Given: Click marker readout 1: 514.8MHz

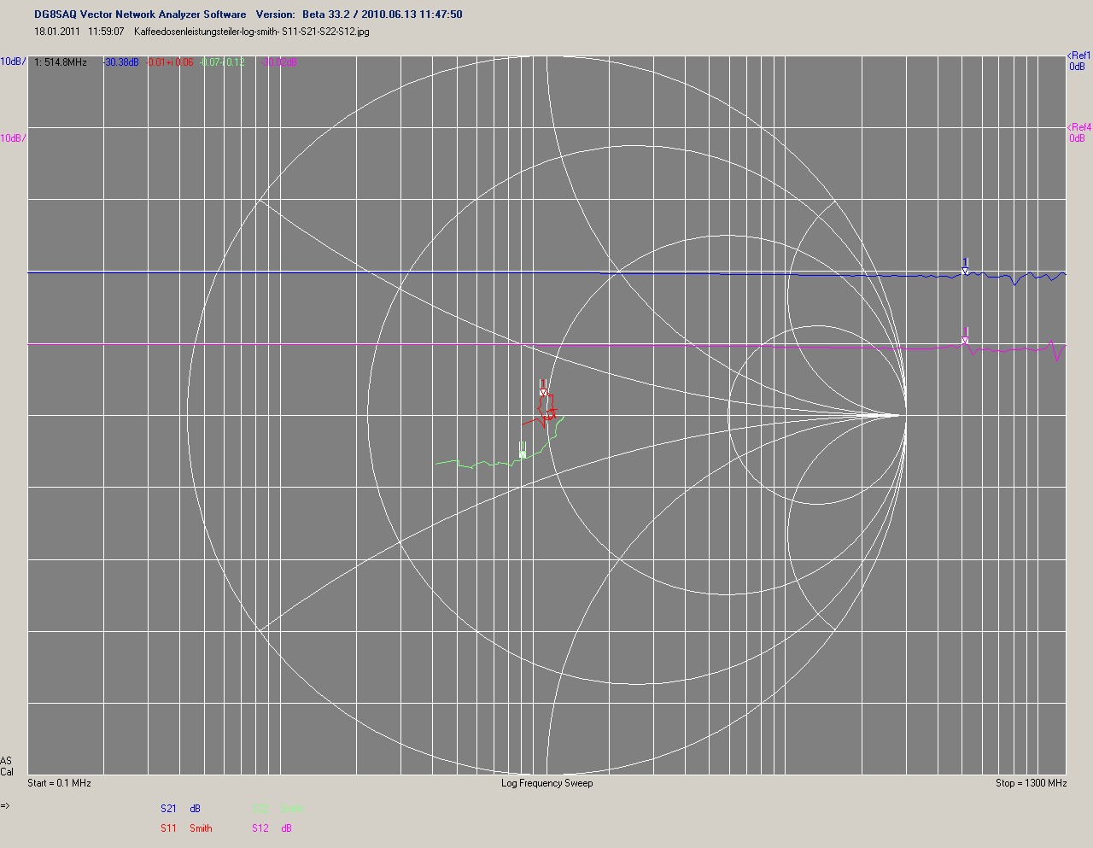Looking at the screenshot, I should point(61,62).
